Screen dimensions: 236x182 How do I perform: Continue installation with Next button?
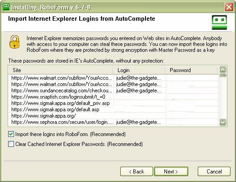(171, 172)
